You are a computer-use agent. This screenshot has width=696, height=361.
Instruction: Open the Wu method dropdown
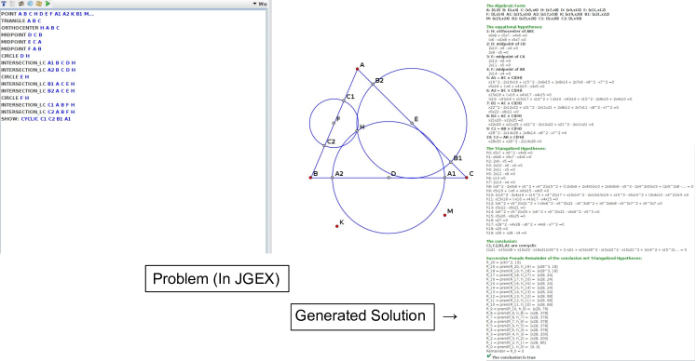tap(260, 4)
